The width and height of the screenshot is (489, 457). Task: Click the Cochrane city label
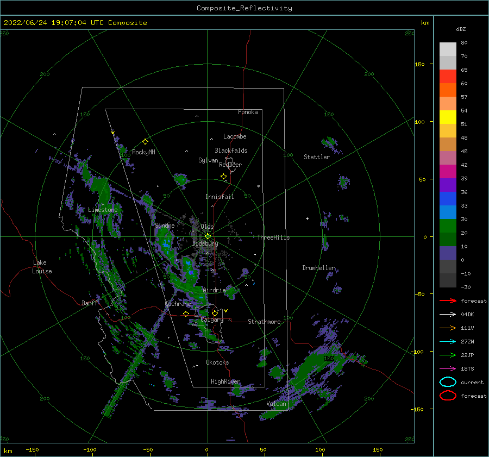click(178, 304)
